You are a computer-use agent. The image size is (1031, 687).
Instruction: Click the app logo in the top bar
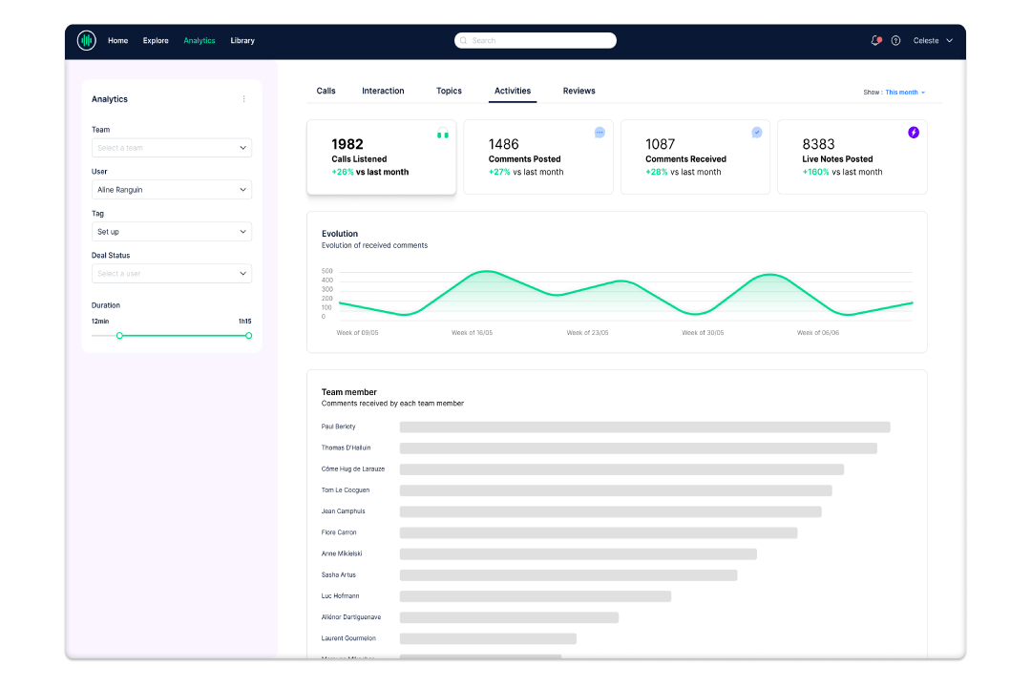coord(86,40)
